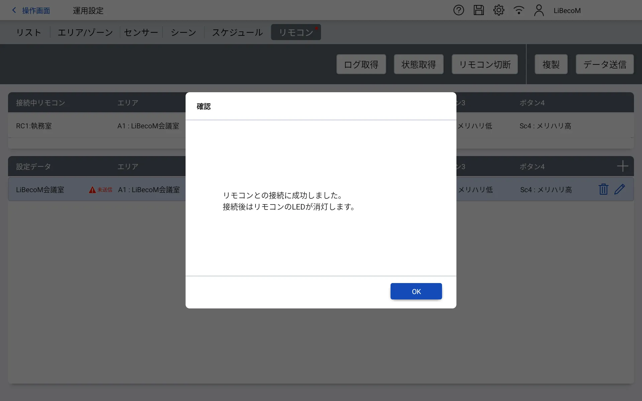Click the リモコン切断 button
This screenshot has height=401, width=642.
click(485, 64)
